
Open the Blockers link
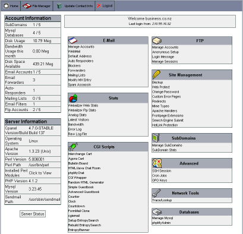pyautogui.click(x=74, y=66)
